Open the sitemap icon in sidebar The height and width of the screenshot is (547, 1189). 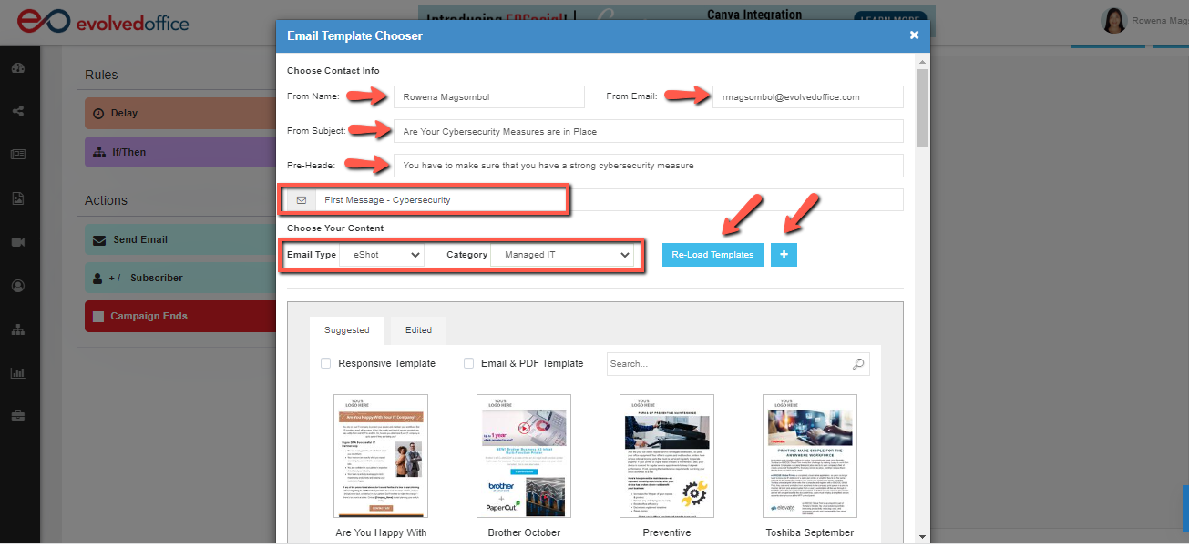pyautogui.click(x=17, y=329)
